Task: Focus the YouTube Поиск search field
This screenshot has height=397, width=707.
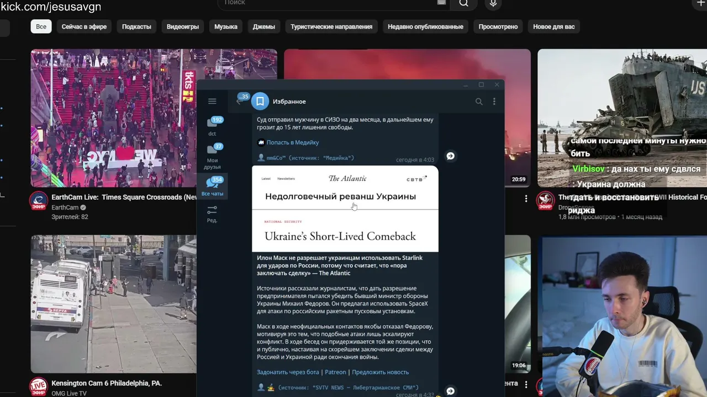Action: (x=334, y=3)
